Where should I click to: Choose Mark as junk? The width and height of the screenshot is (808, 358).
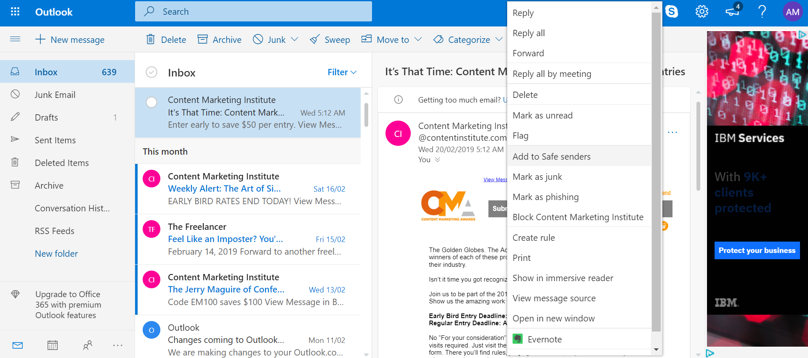point(579,177)
